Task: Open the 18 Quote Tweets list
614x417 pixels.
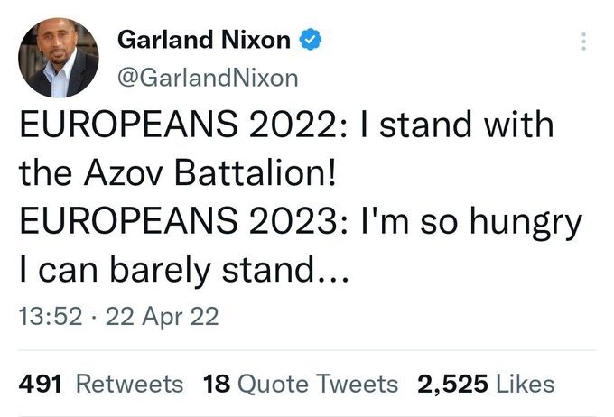Action: [x=301, y=384]
